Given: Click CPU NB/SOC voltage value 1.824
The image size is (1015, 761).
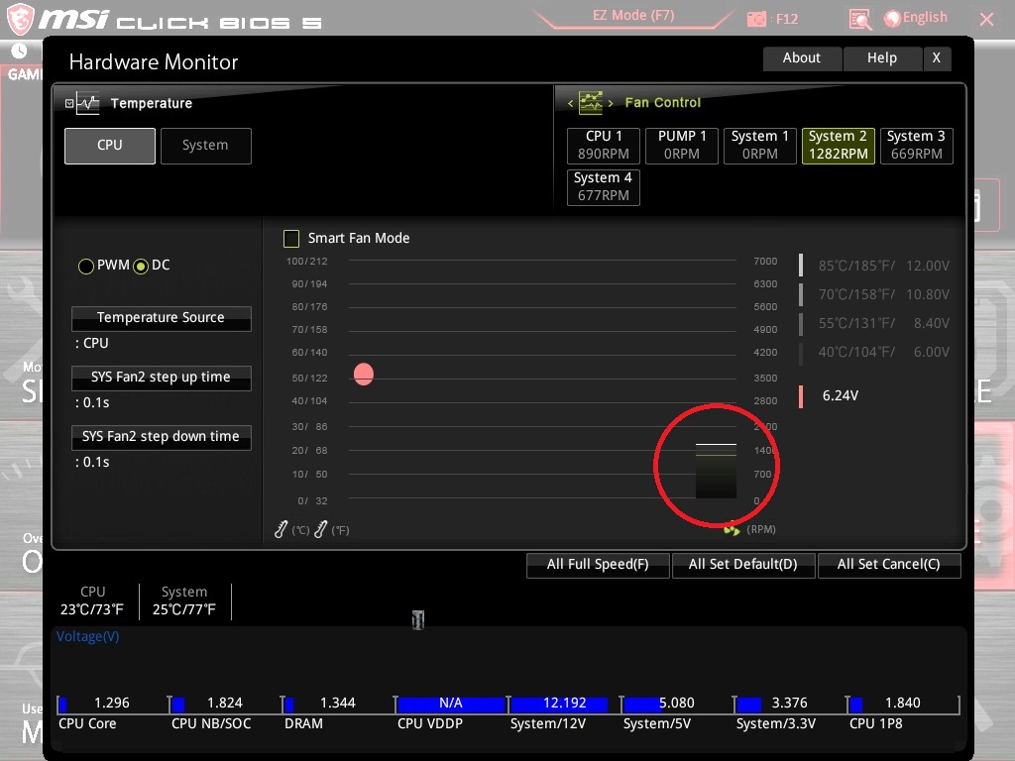Looking at the screenshot, I should click(225, 704).
